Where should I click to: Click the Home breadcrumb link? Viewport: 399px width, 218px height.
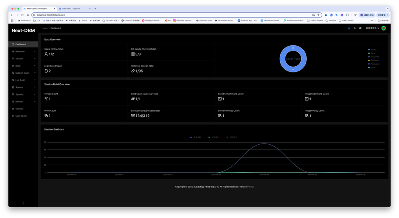45,28
